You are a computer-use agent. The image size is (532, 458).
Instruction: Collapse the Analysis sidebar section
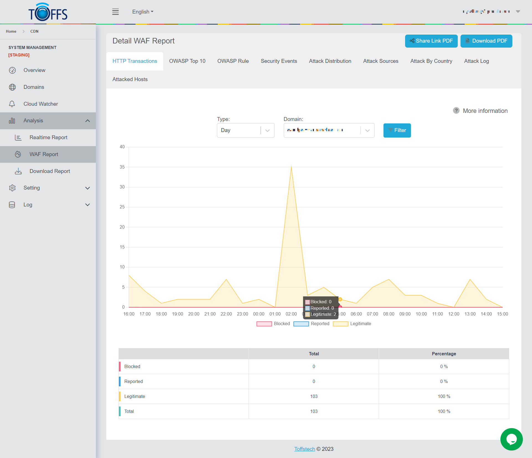88,121
